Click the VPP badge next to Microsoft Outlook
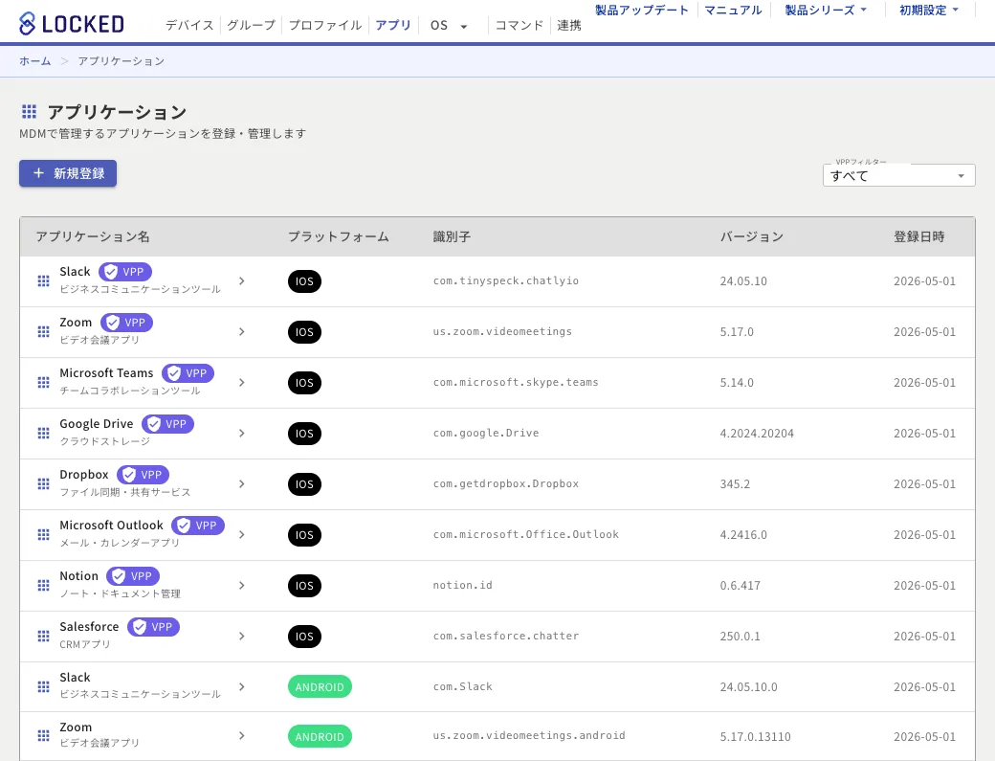 [x=198, y=526]
